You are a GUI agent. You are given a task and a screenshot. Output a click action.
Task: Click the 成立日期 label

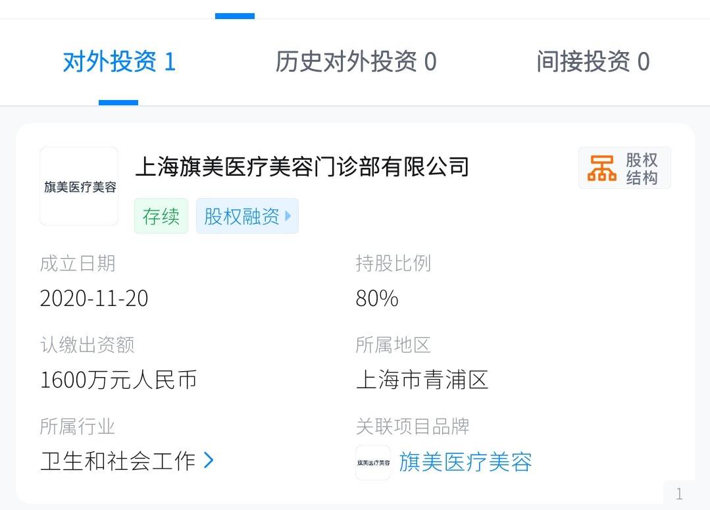(78, 263)
